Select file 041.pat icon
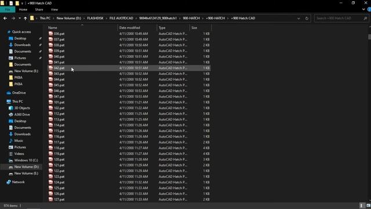The image size is (371, 209). tap(50, 62)
